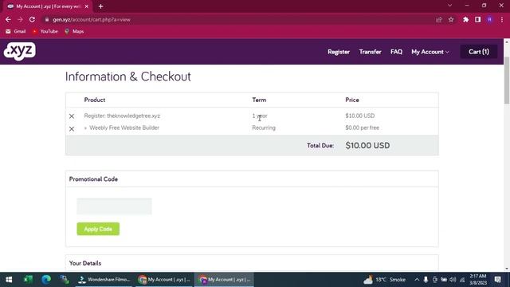This screenshot has width=510, height=287.
Task: Open the clock showing 2:17 AM
Action: (478, 280)
